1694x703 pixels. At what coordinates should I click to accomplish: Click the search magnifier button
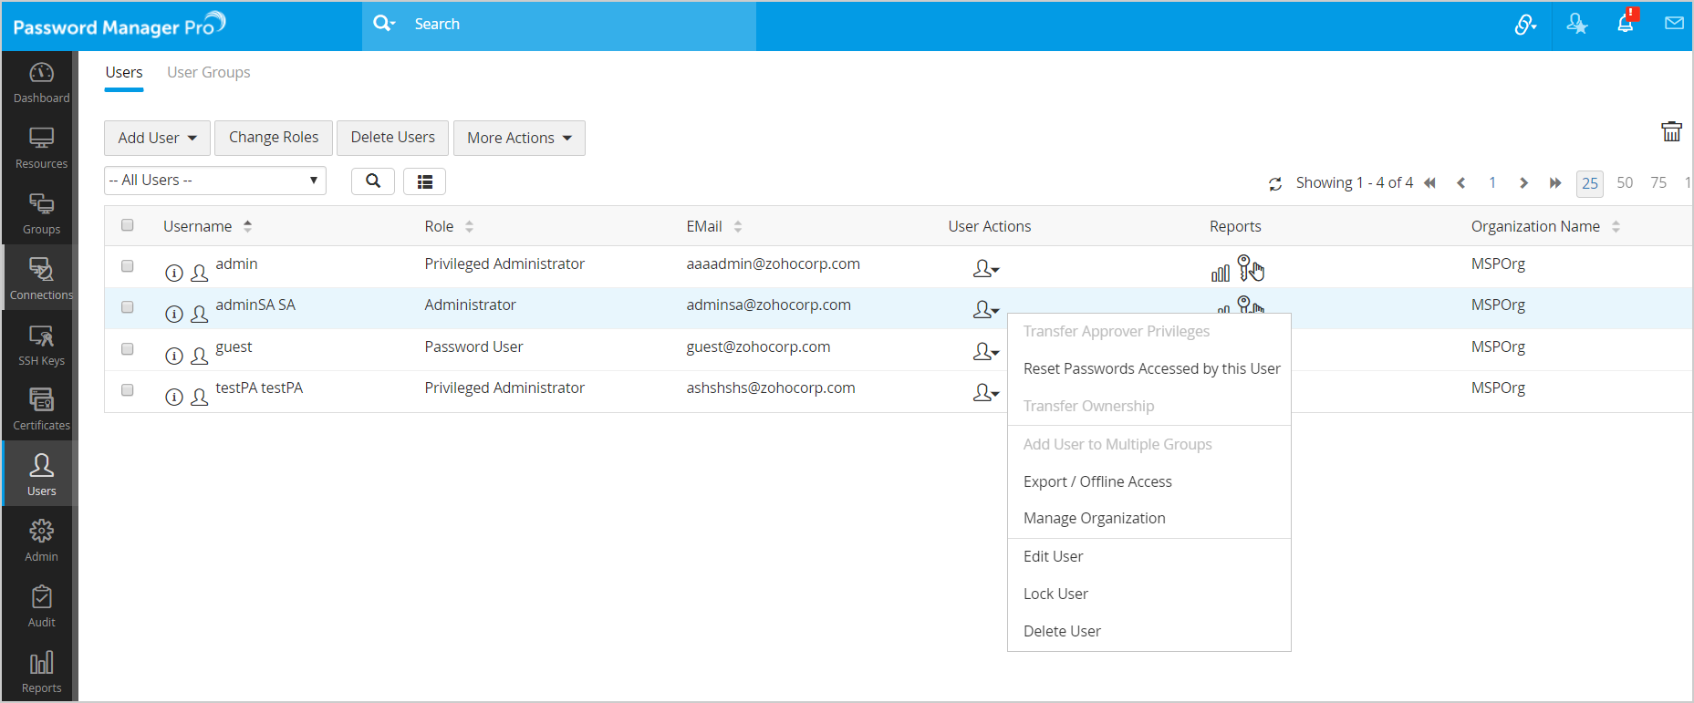point(372,181)
